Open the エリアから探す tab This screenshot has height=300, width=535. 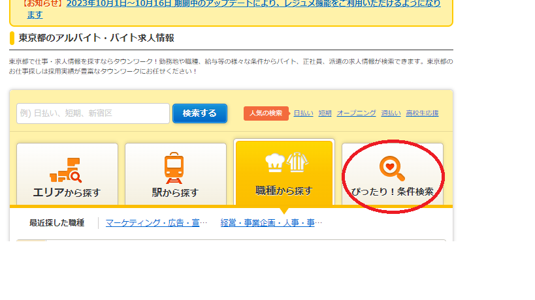coord(67,174)
